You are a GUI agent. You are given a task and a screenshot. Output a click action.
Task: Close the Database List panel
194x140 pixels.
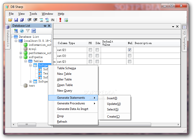(x=49, y=26)
